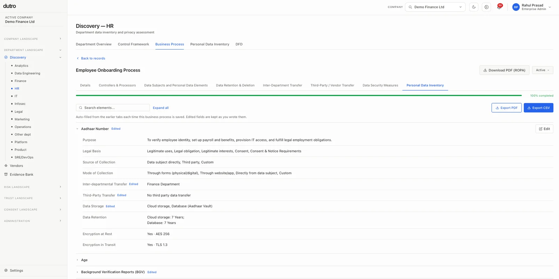
Task: Click Expand all link
Action: click(161, 108)
